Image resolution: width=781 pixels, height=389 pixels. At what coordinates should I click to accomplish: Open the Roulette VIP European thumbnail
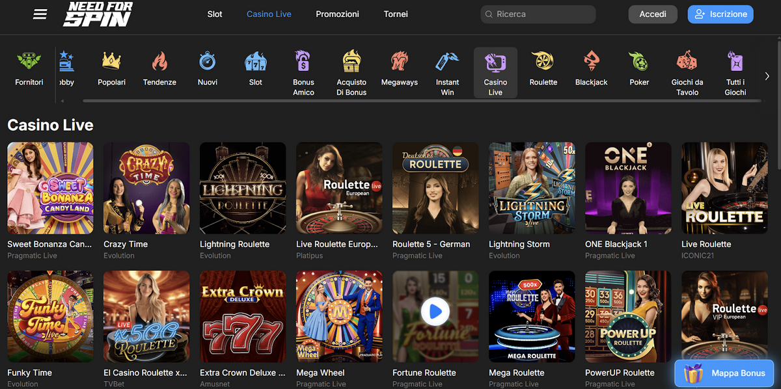(x=724, y=316)
